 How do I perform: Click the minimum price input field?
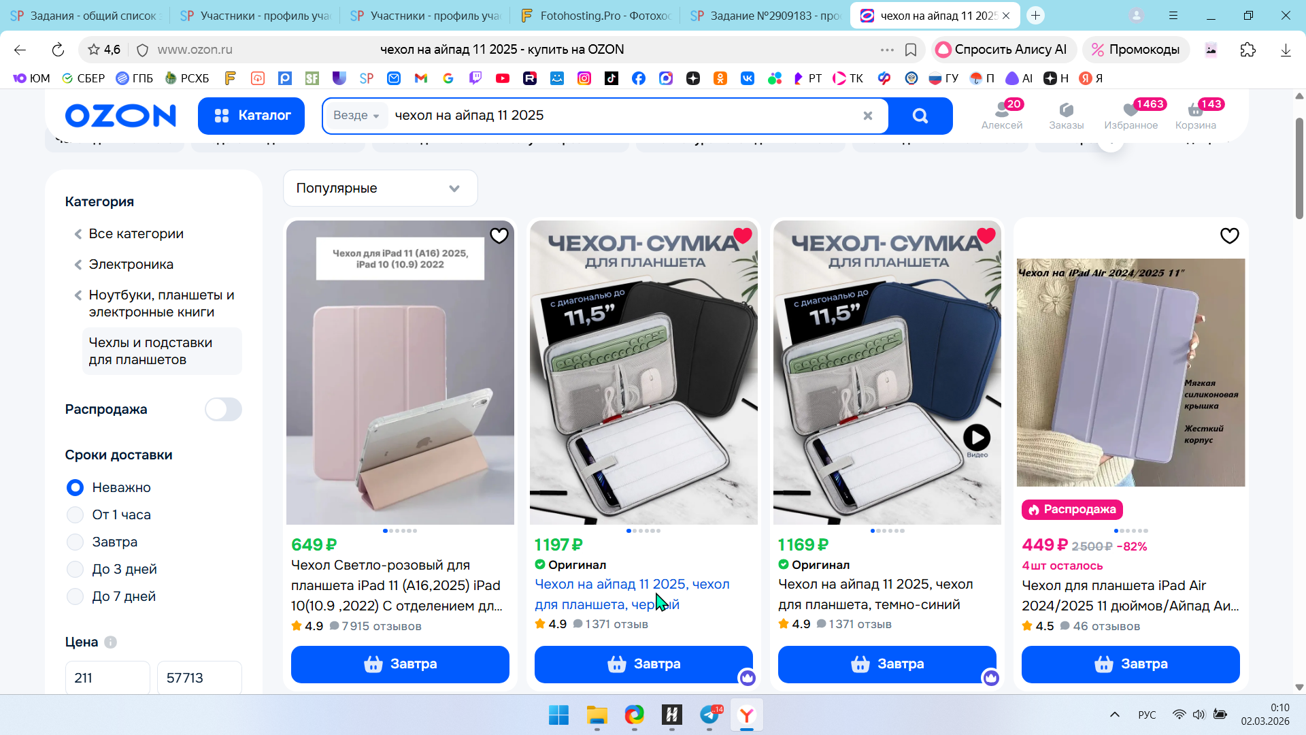tap(107, 678)
